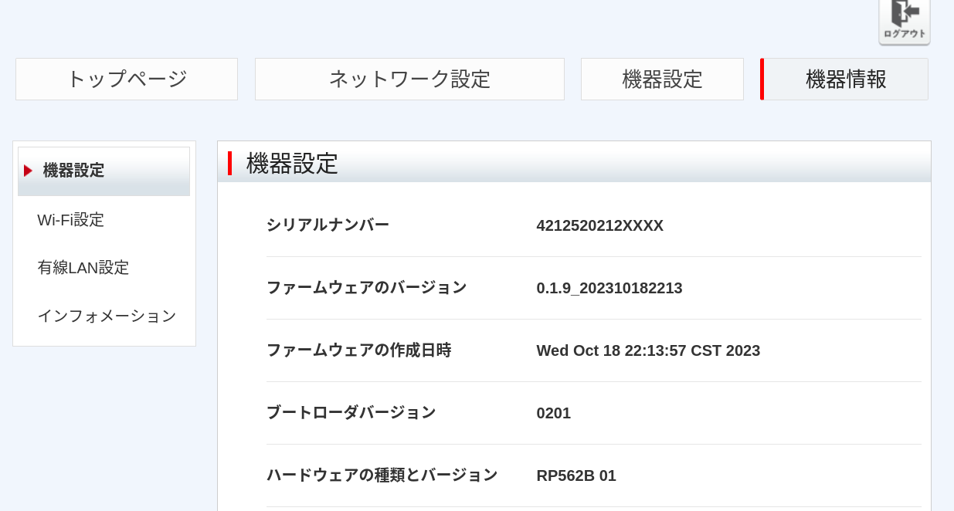Image resolution: width=954 pixels, height=511 pixels.
Task: Choose 有線LAN設定 from the side menu
Action: pos(83,268)
